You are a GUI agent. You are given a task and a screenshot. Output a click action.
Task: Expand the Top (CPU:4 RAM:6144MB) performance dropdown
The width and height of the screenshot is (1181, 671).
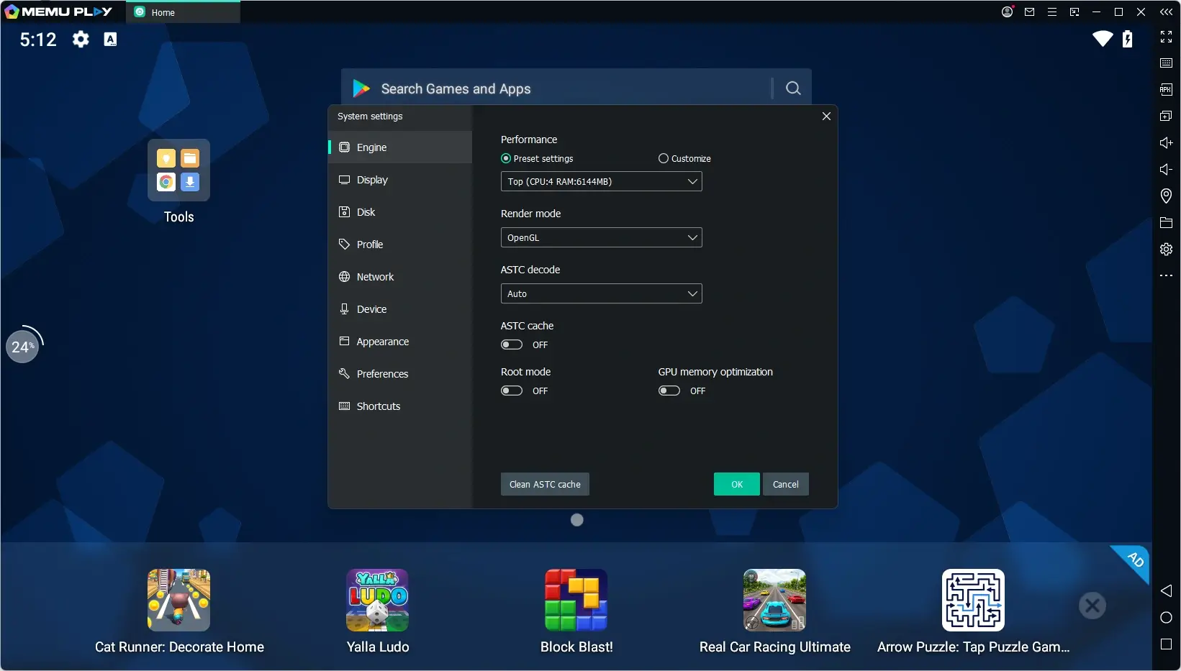coord(601,181)
